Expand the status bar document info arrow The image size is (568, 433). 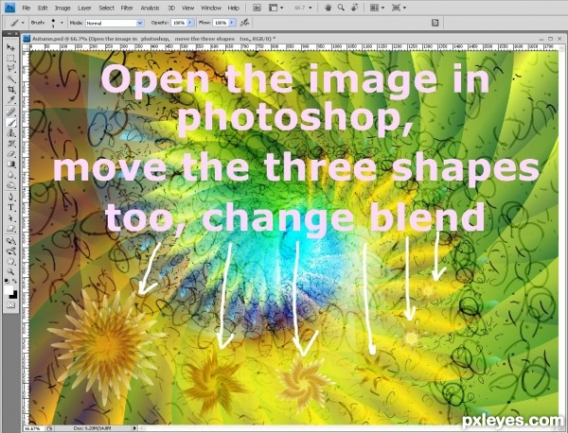tap(134, 428)
